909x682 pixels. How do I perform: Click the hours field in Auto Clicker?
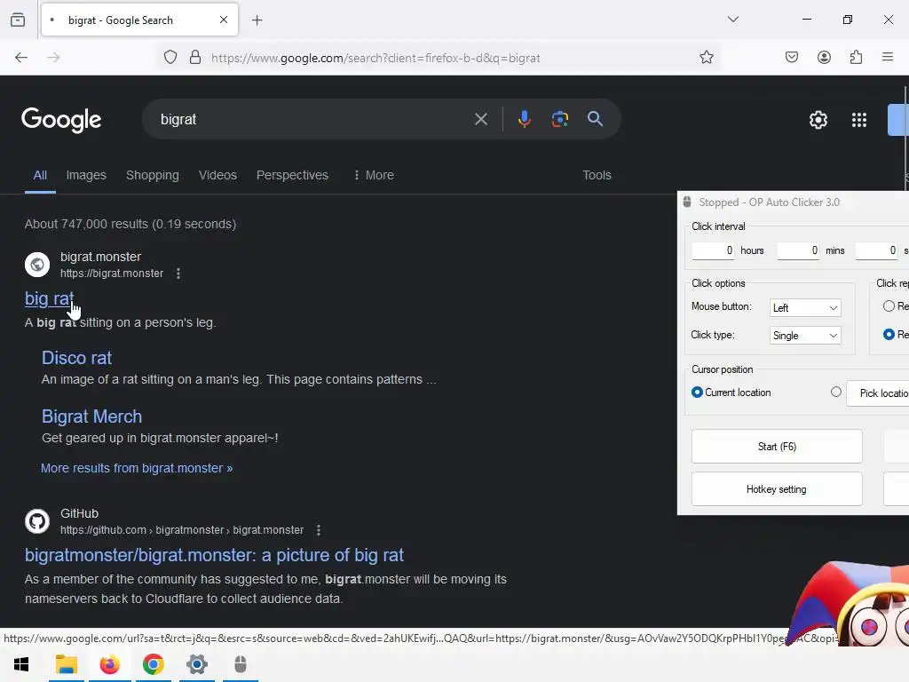[713, 250]
